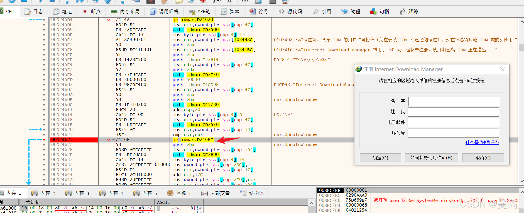Select instruction je idman.D2468F
The width and height of the screenshot is (524, 213).
point(193,140)
